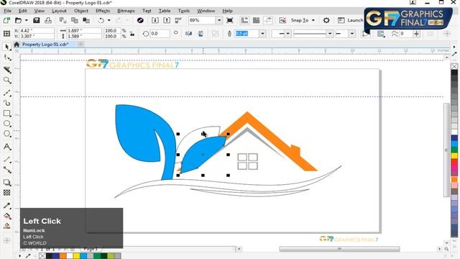
Task: Select the Artistic Media tool
Action: pyautogui.click(x=7, y=103)
